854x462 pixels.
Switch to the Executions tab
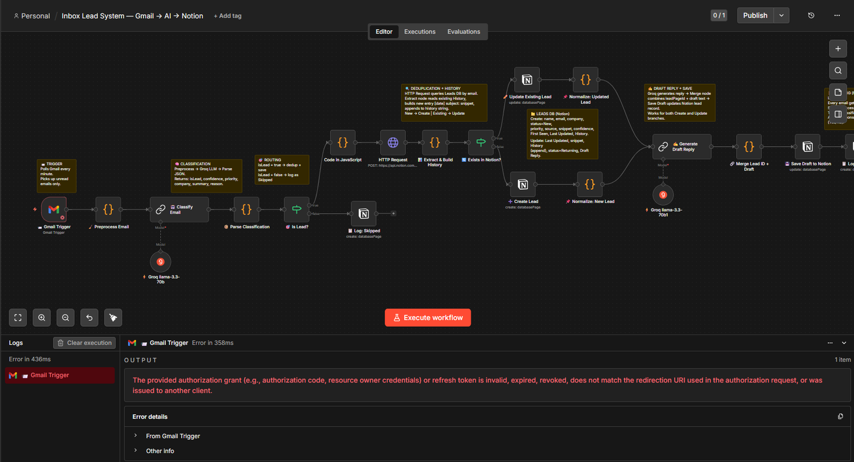pos(420,32)
